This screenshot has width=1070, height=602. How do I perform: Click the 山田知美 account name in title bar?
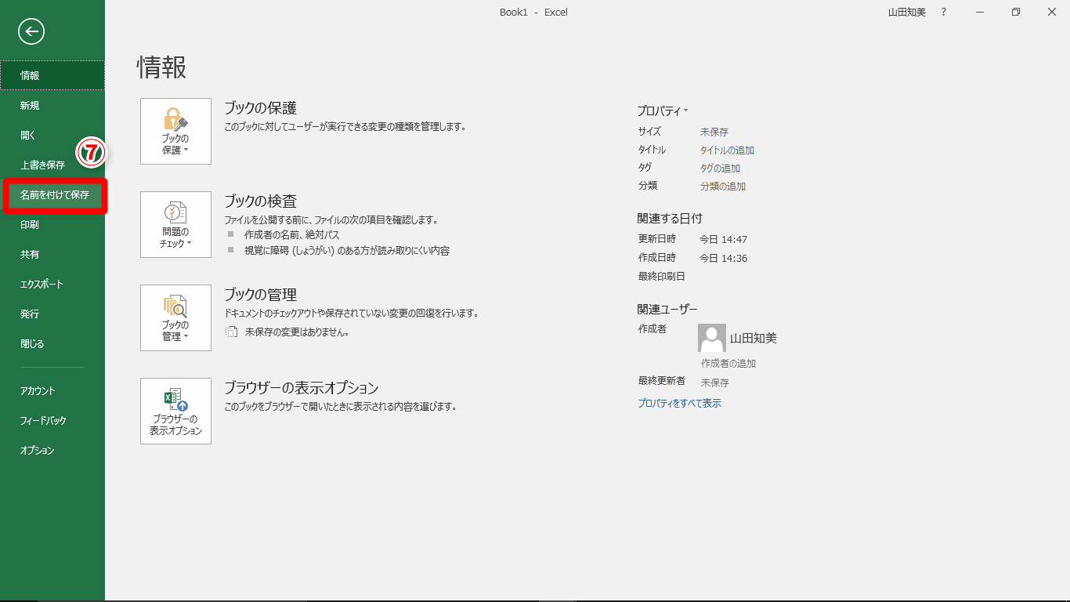[x=907, y=12]
